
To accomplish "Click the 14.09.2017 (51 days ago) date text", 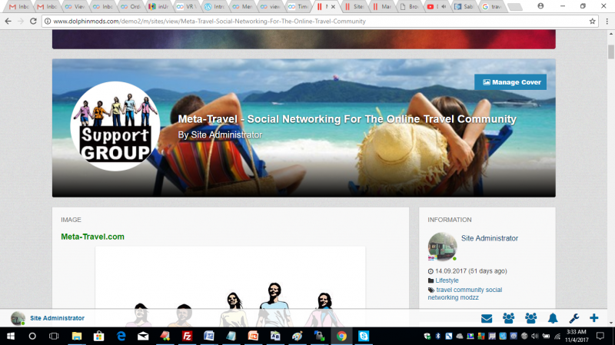I will (x=470, y=271).
